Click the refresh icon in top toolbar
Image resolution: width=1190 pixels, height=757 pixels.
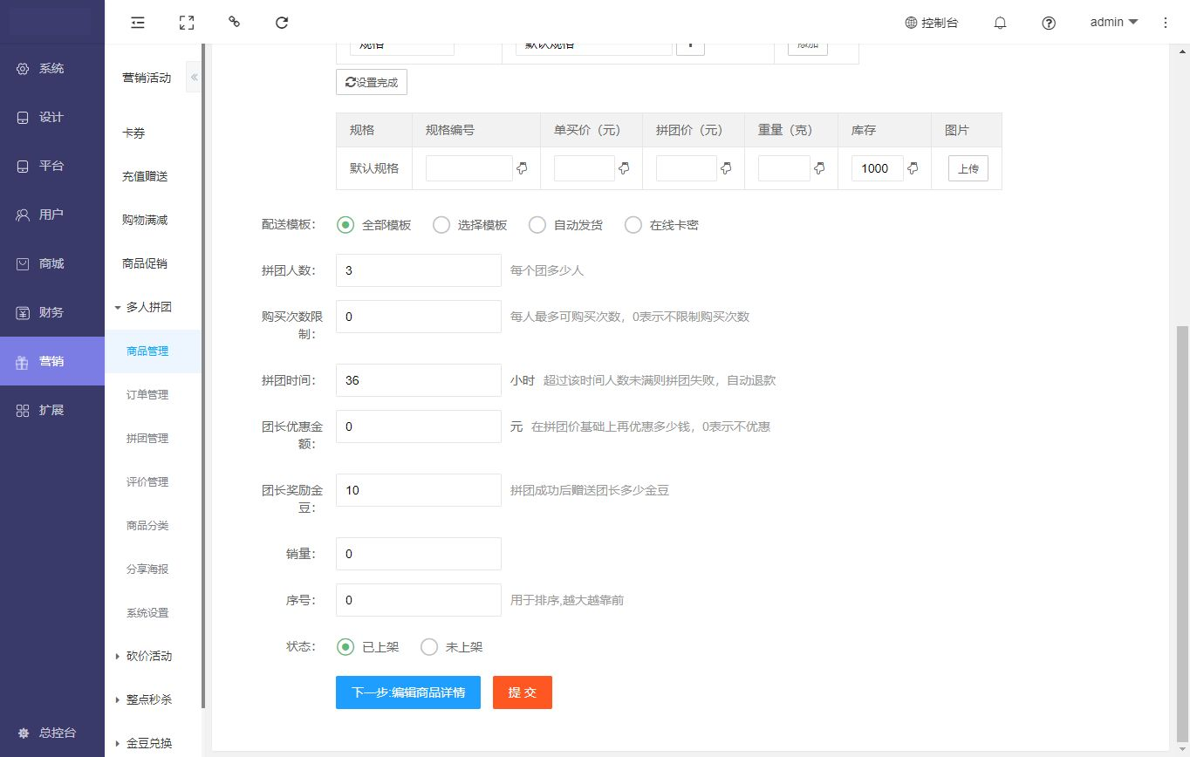coord(282,23)
